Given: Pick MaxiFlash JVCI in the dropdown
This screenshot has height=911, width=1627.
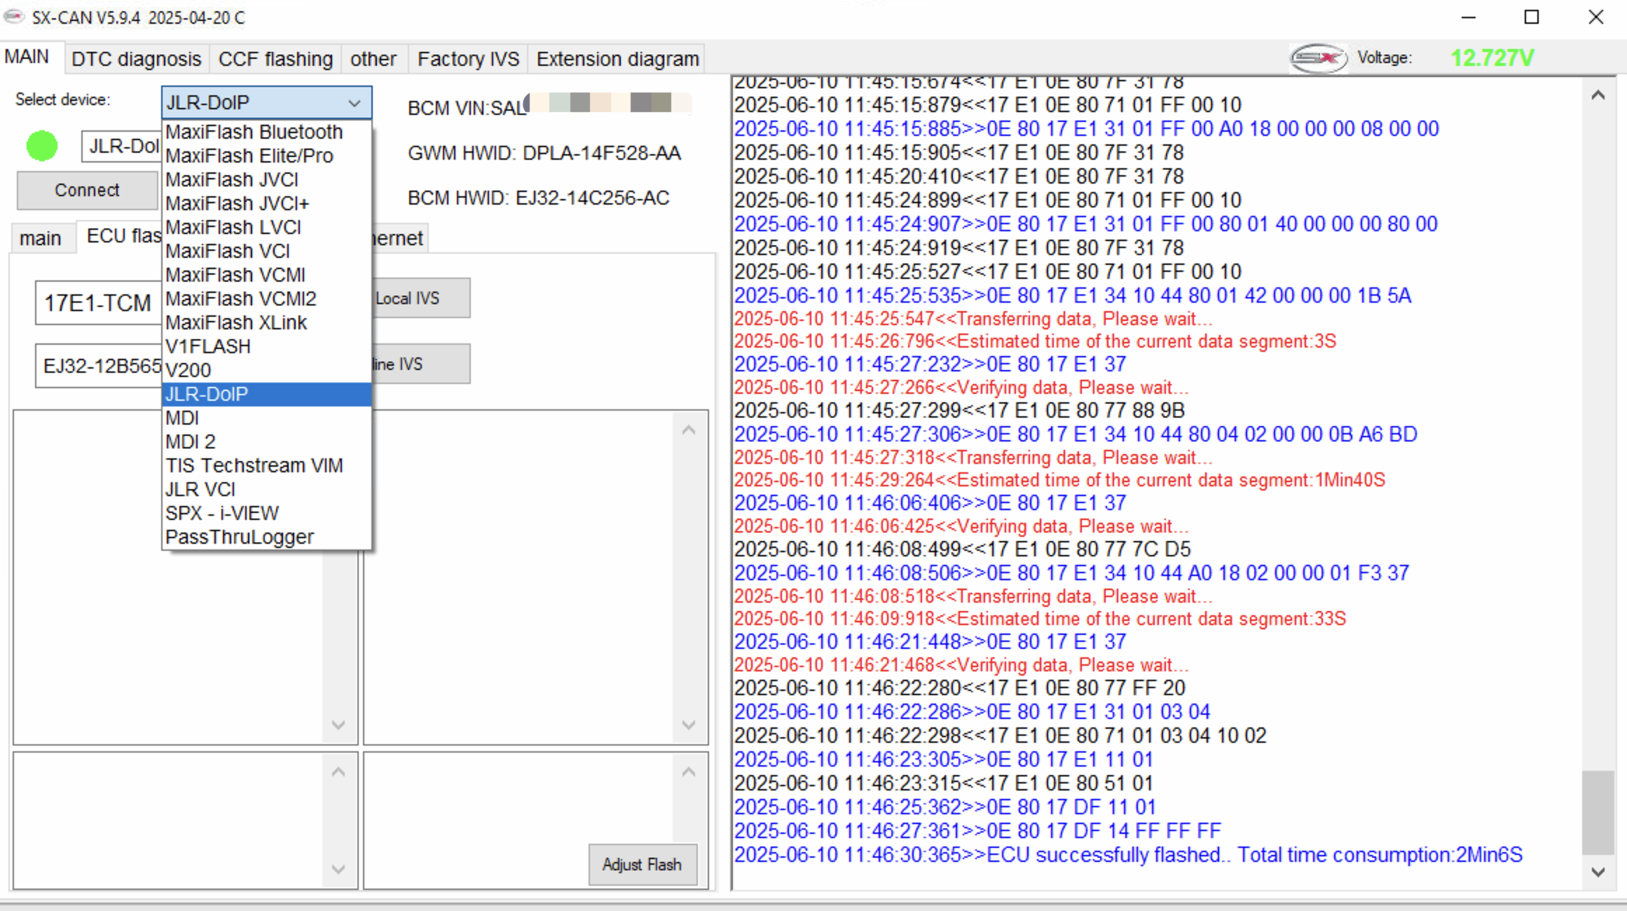Looking at the screenshot, I should click(266, 179).
